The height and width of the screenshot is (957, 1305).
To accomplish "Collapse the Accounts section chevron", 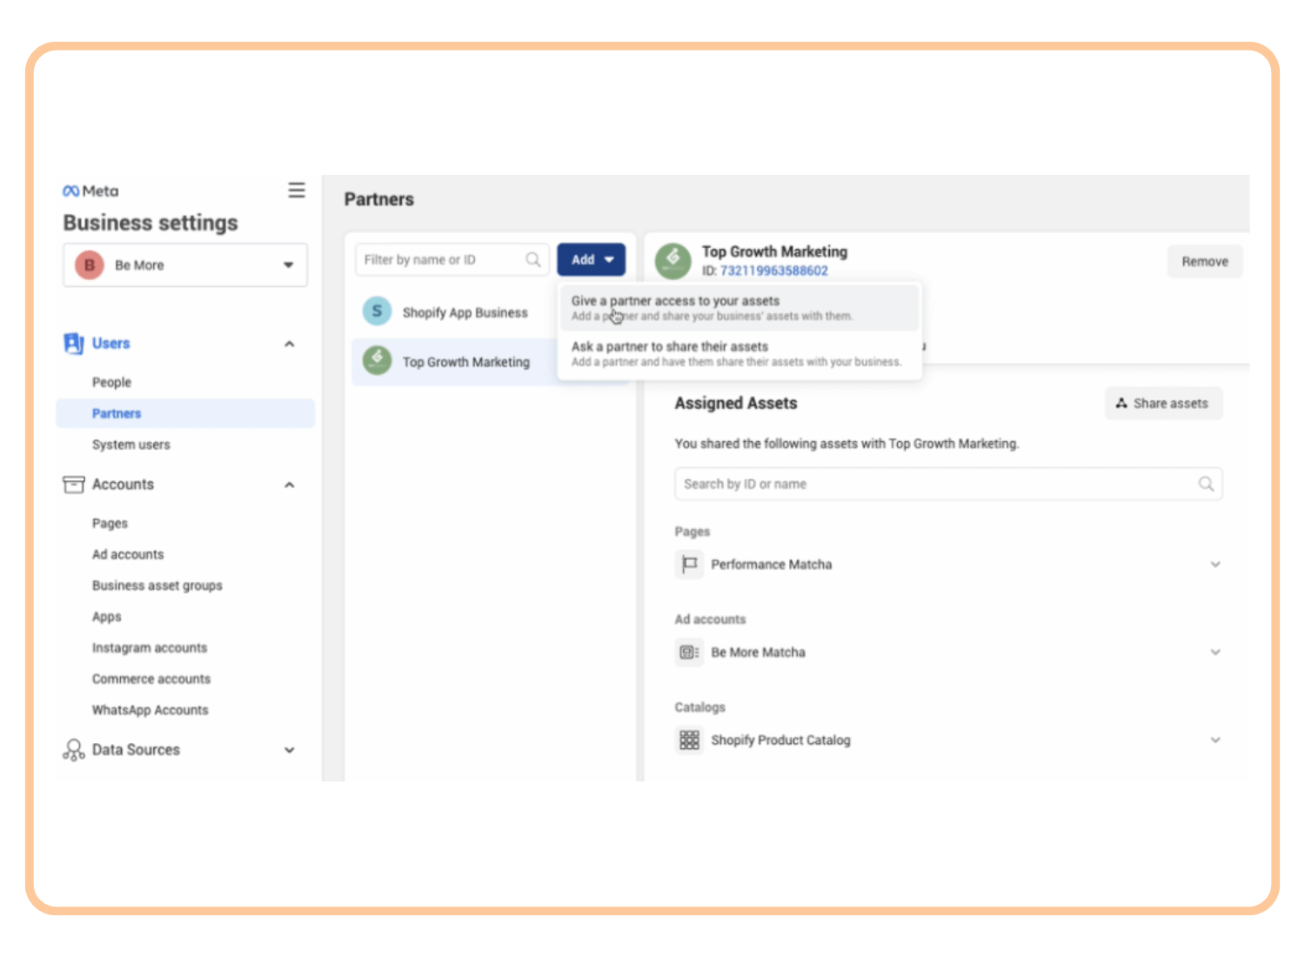I will [290, 485].
